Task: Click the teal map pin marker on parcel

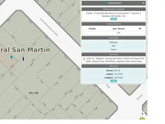Action: coord(11,57)
